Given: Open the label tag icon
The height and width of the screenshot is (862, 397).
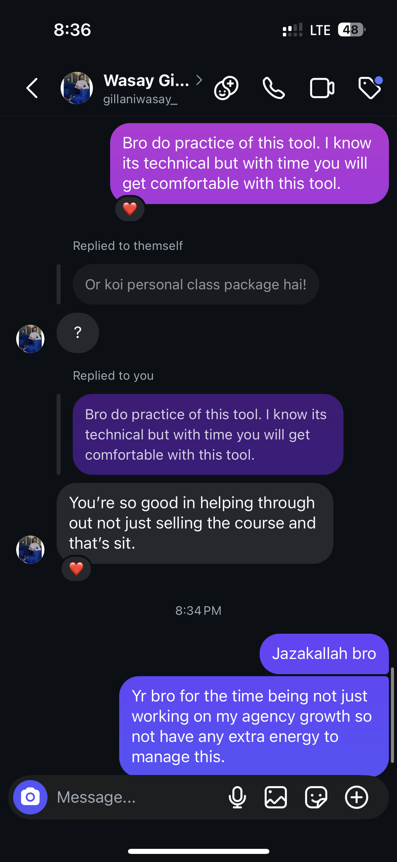Looking at the screenshot, I should [370, 88].
